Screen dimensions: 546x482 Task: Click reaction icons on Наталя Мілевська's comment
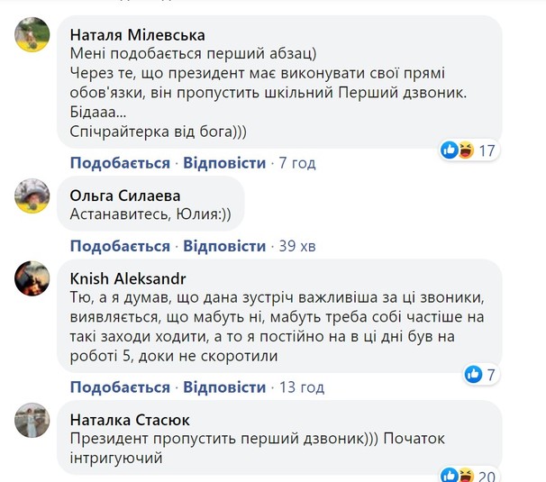458,150
